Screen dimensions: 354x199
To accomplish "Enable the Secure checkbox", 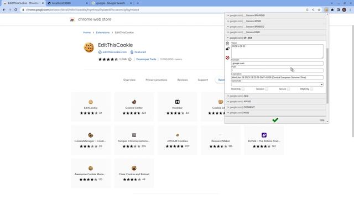I will click(x=289, y=89).
